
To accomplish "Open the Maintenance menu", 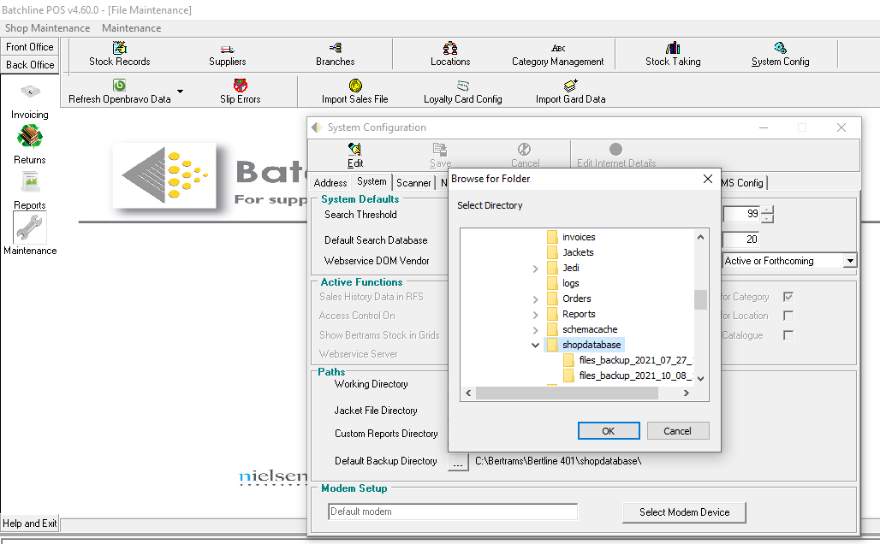I will pyautogui.click(x=131, y=28).
